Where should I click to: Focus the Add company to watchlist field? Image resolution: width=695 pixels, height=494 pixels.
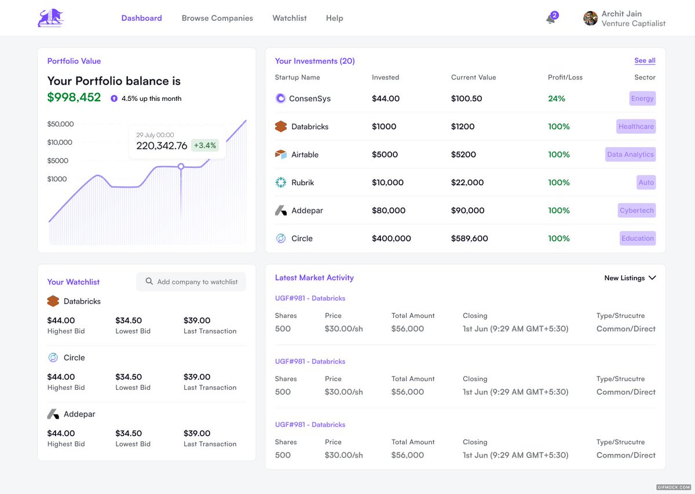pos(191,281)
